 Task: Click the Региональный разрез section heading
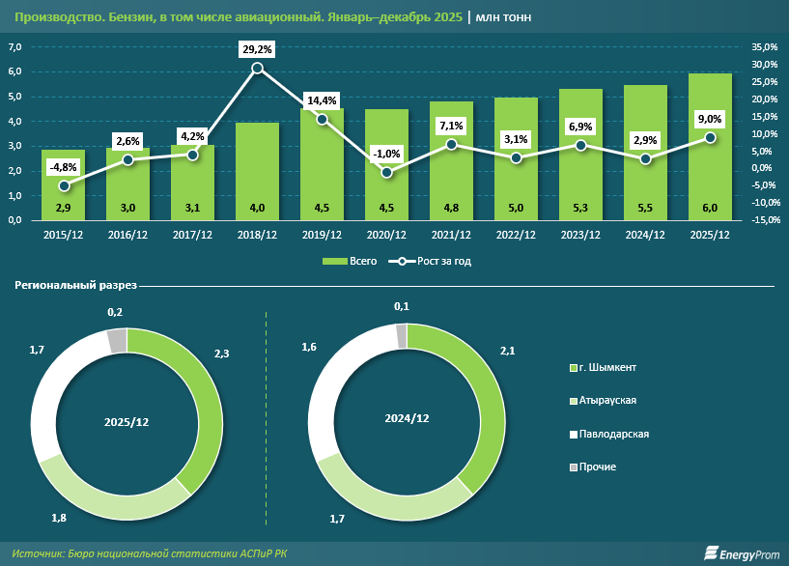tap(75, 286)
